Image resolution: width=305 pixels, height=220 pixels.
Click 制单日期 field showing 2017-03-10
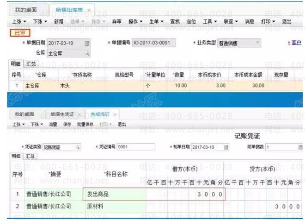(x=210, y=147)
